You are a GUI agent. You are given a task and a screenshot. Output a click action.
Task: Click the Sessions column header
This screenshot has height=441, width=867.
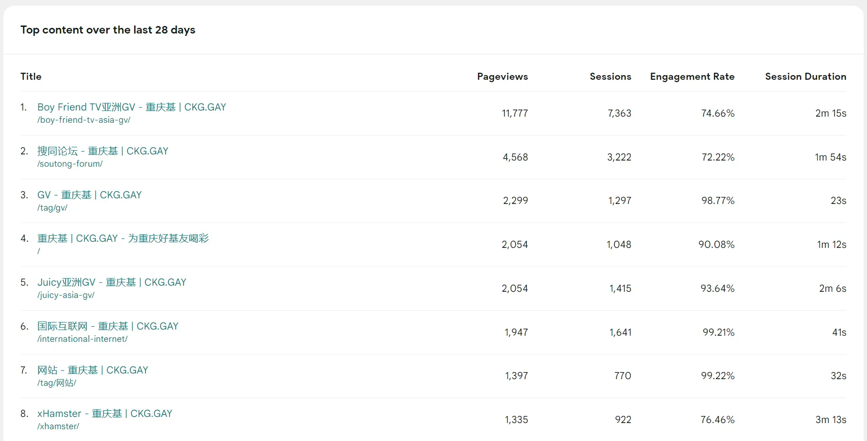(610, 76)
